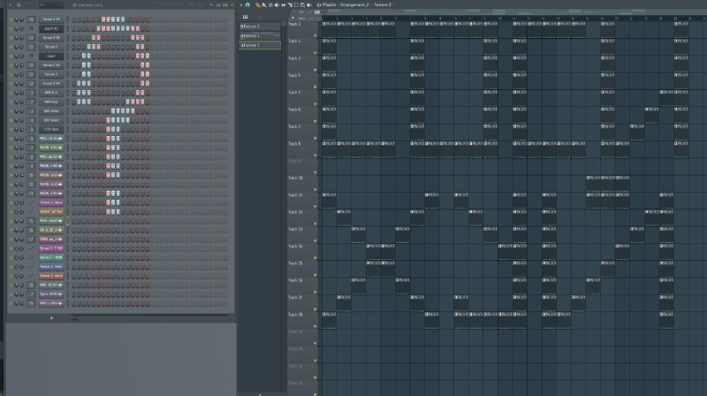Select Pattern 1 in the picker list
This screenshot has width=707, height=396.
[x=260, y=27]
